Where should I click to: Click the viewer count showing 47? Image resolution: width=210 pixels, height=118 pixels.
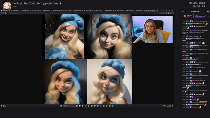click(15, 7)
